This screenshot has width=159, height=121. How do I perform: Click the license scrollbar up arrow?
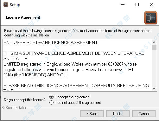[154, 42]
